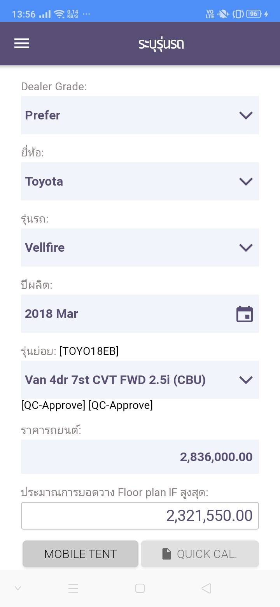Open the hamburger menu

pyautogui.click(x=22, y=44)
